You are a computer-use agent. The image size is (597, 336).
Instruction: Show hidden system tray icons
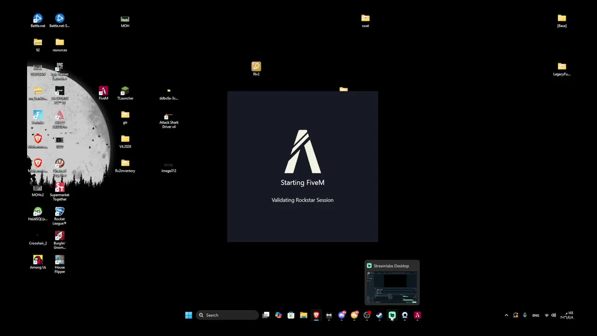(507, 315)
